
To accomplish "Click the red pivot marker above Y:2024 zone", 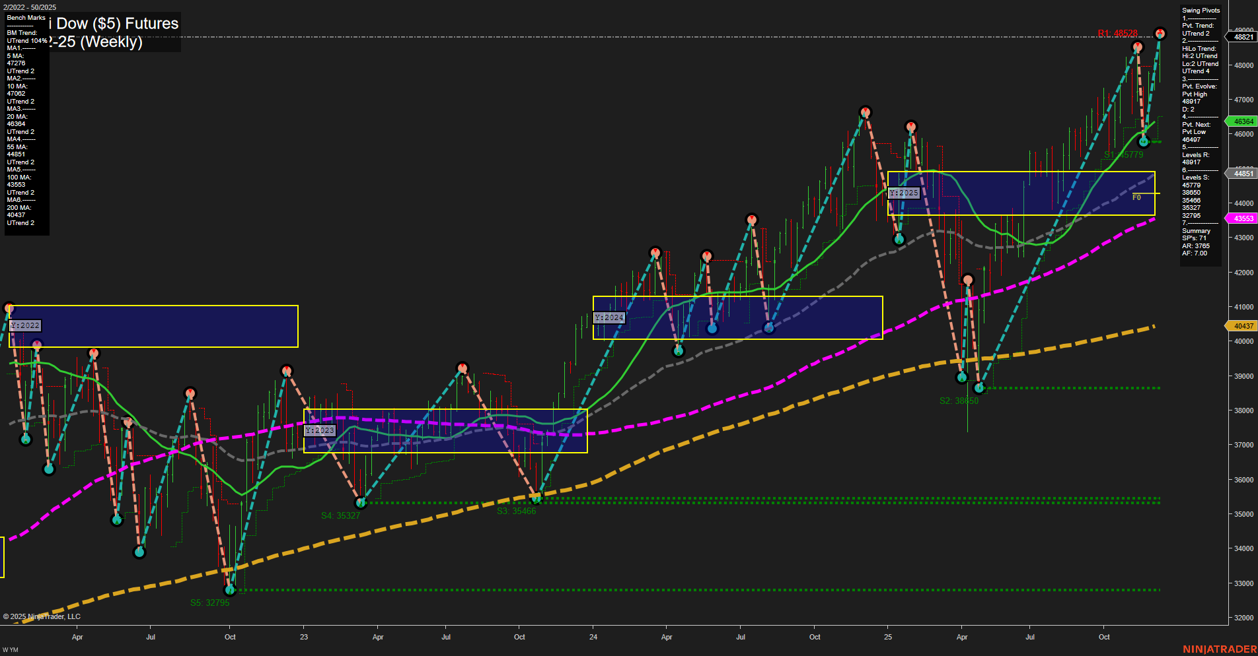I will pyautogui.click(x=655, y=251).
